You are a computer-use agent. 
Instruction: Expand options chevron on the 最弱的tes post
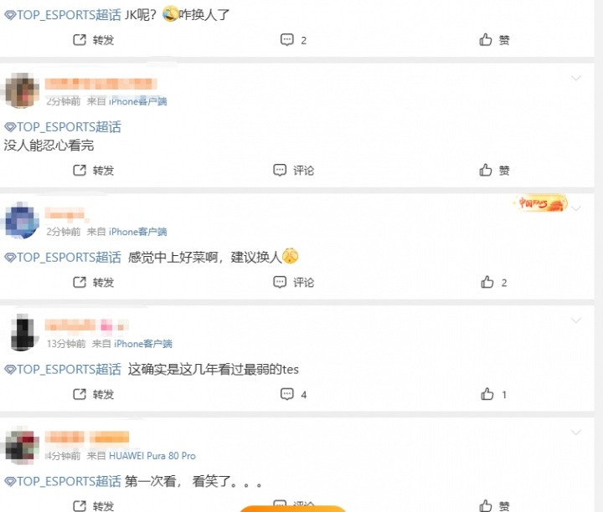pyautogui.click(x=575, y=320)
